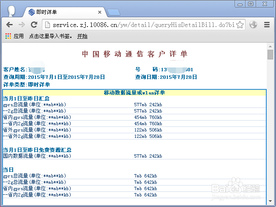
Task: Click the 当日 section title
Action: (x=8, y=170)
